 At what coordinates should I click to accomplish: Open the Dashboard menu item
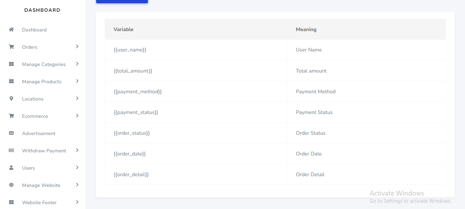click(34, 30)
